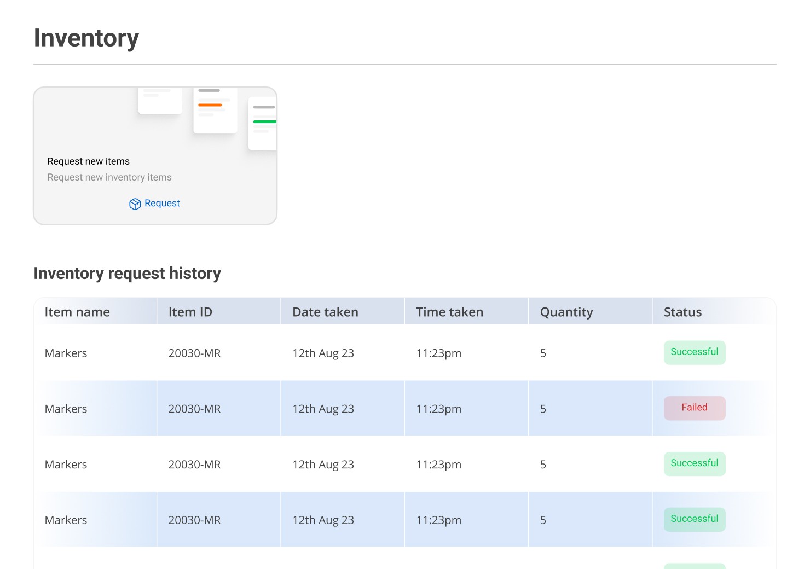Sort by the Item ID column header

coord(190,312)
